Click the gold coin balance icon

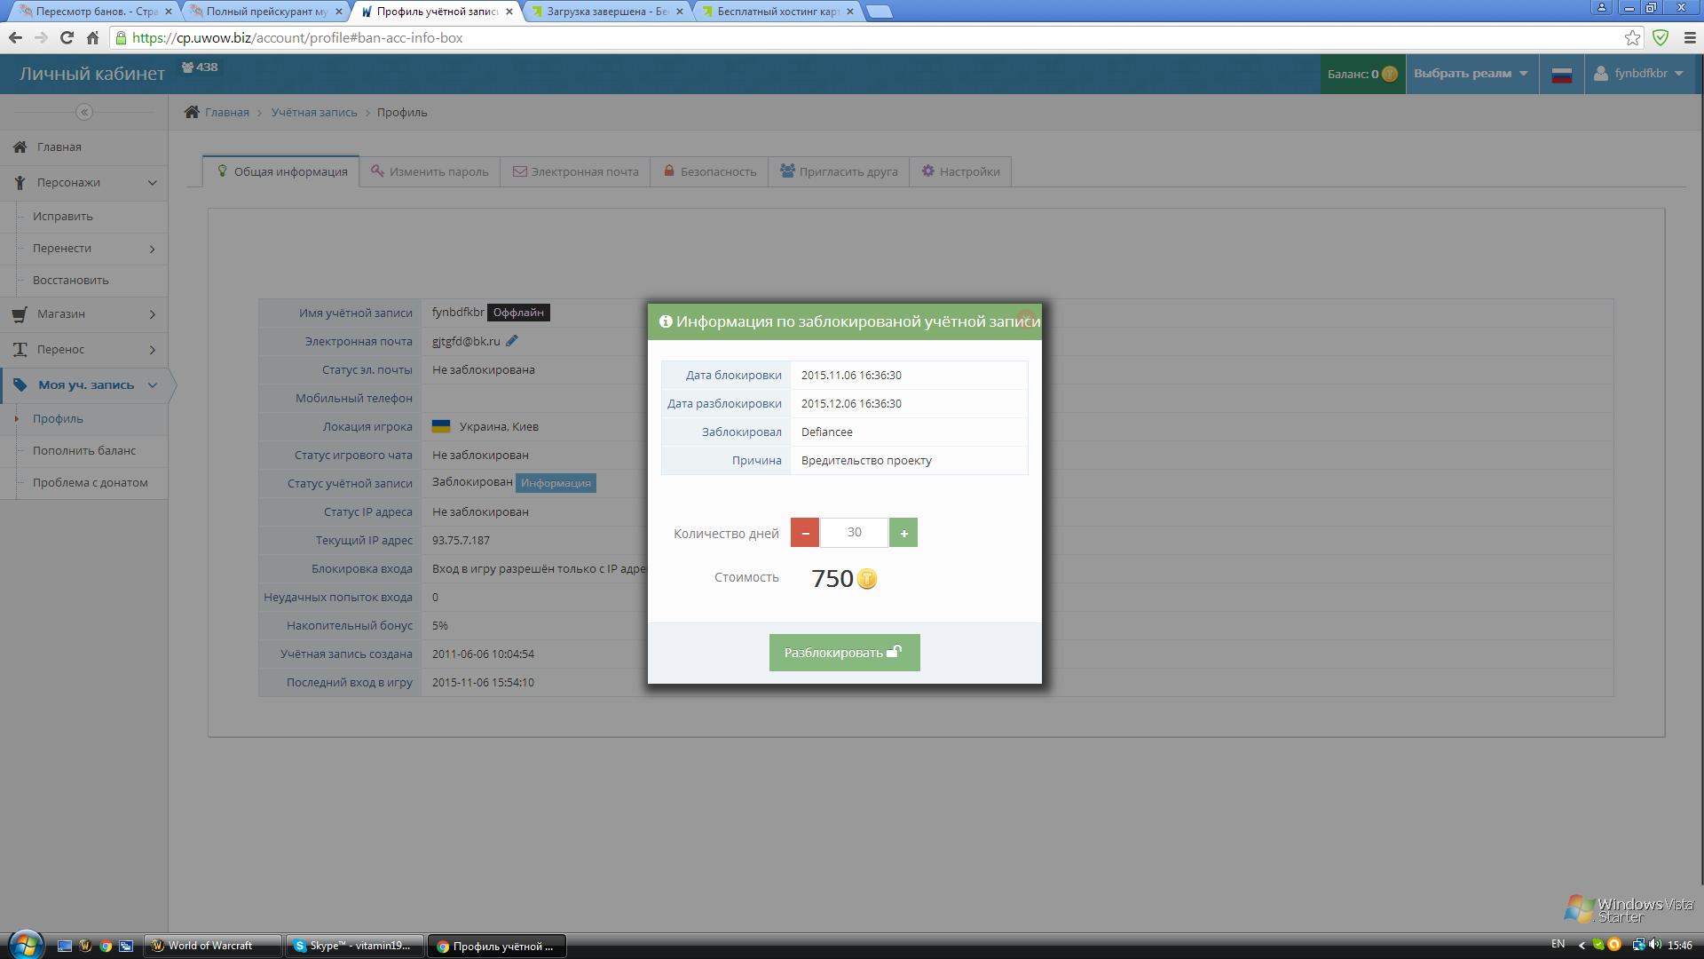coord(1390,75)
